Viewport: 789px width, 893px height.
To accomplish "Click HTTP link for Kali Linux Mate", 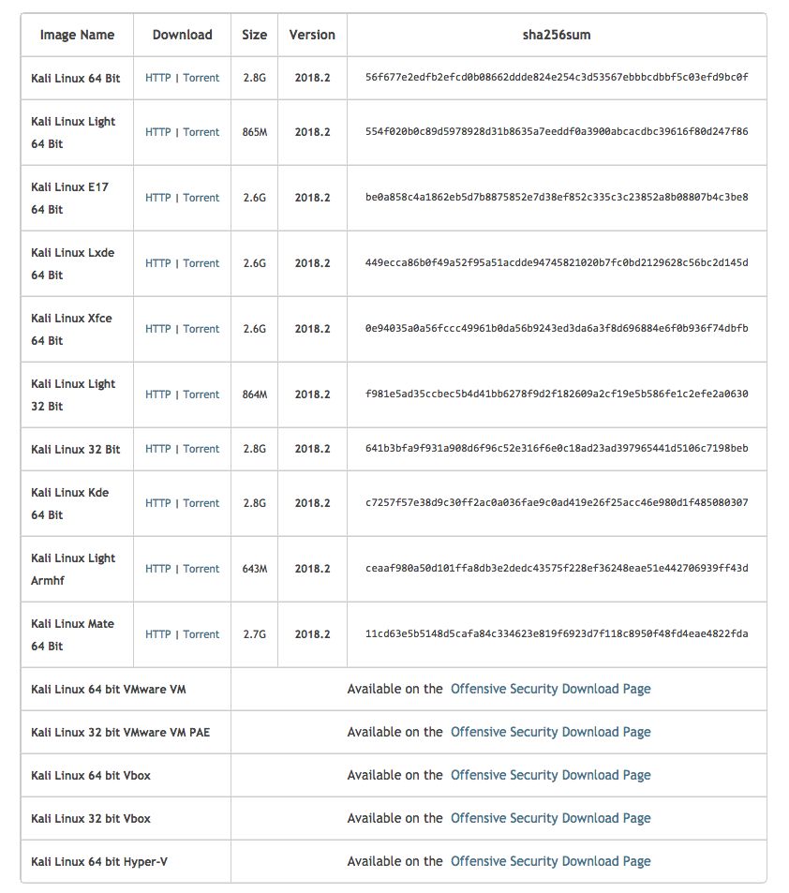I will click(157, 634).
